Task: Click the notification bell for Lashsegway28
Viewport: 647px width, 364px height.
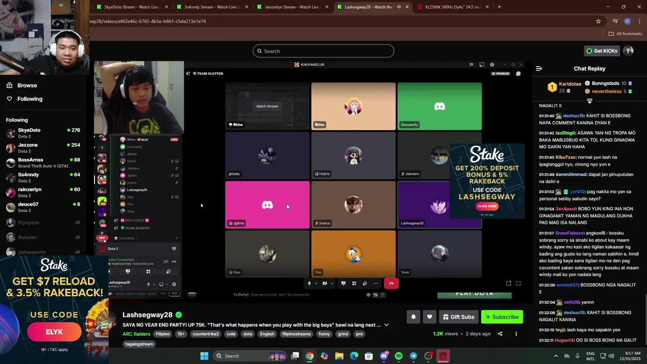Action: point(413,317)
